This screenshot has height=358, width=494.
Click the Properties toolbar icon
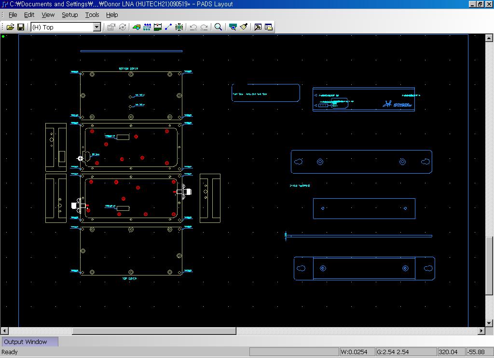[111, 27]
